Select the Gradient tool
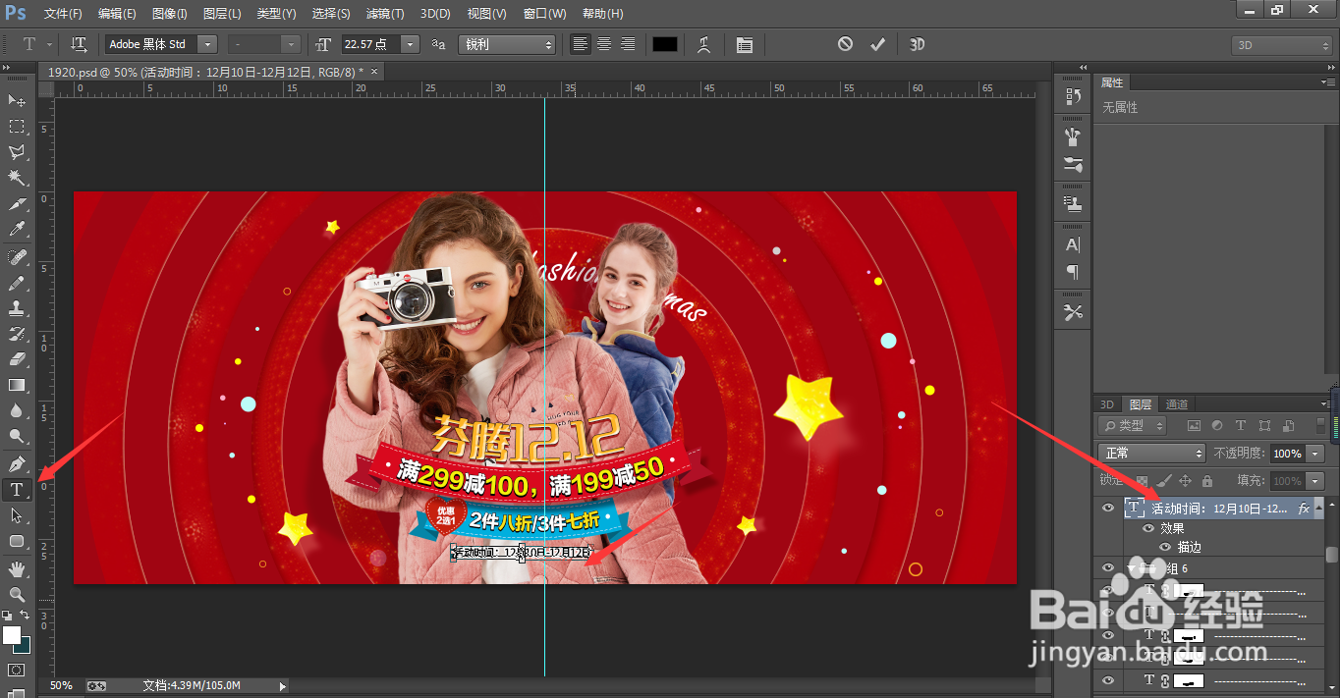The height and width of the screenshot is (698, 1340). [17, 385]
